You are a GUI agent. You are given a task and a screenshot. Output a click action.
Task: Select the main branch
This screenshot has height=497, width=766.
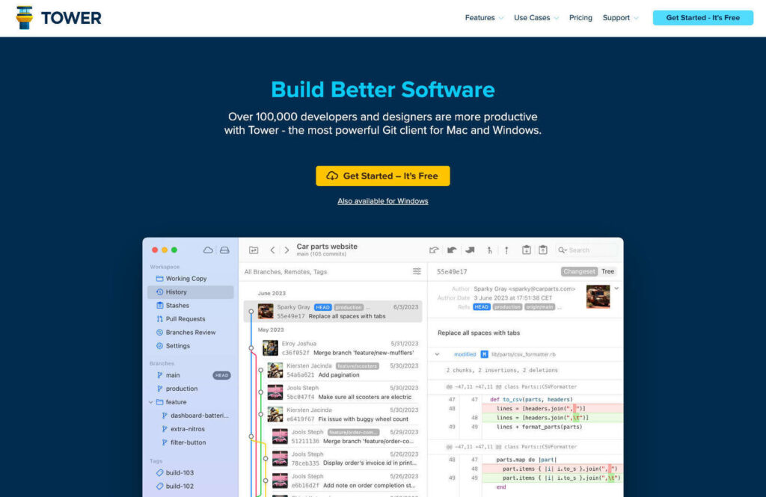(191, 375)
